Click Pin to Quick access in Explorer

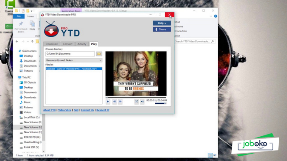click(x=21, y=27)
